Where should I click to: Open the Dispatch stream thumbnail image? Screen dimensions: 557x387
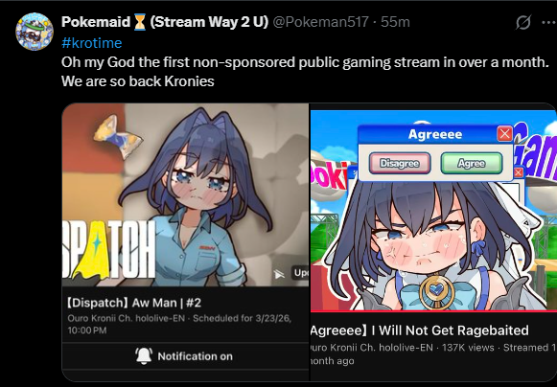[185, 194]
